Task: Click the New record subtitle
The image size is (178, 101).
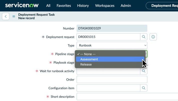Action: 27,18
